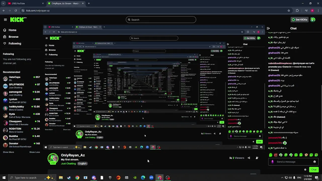Open Chrome's media controls icon

[306, 11]
